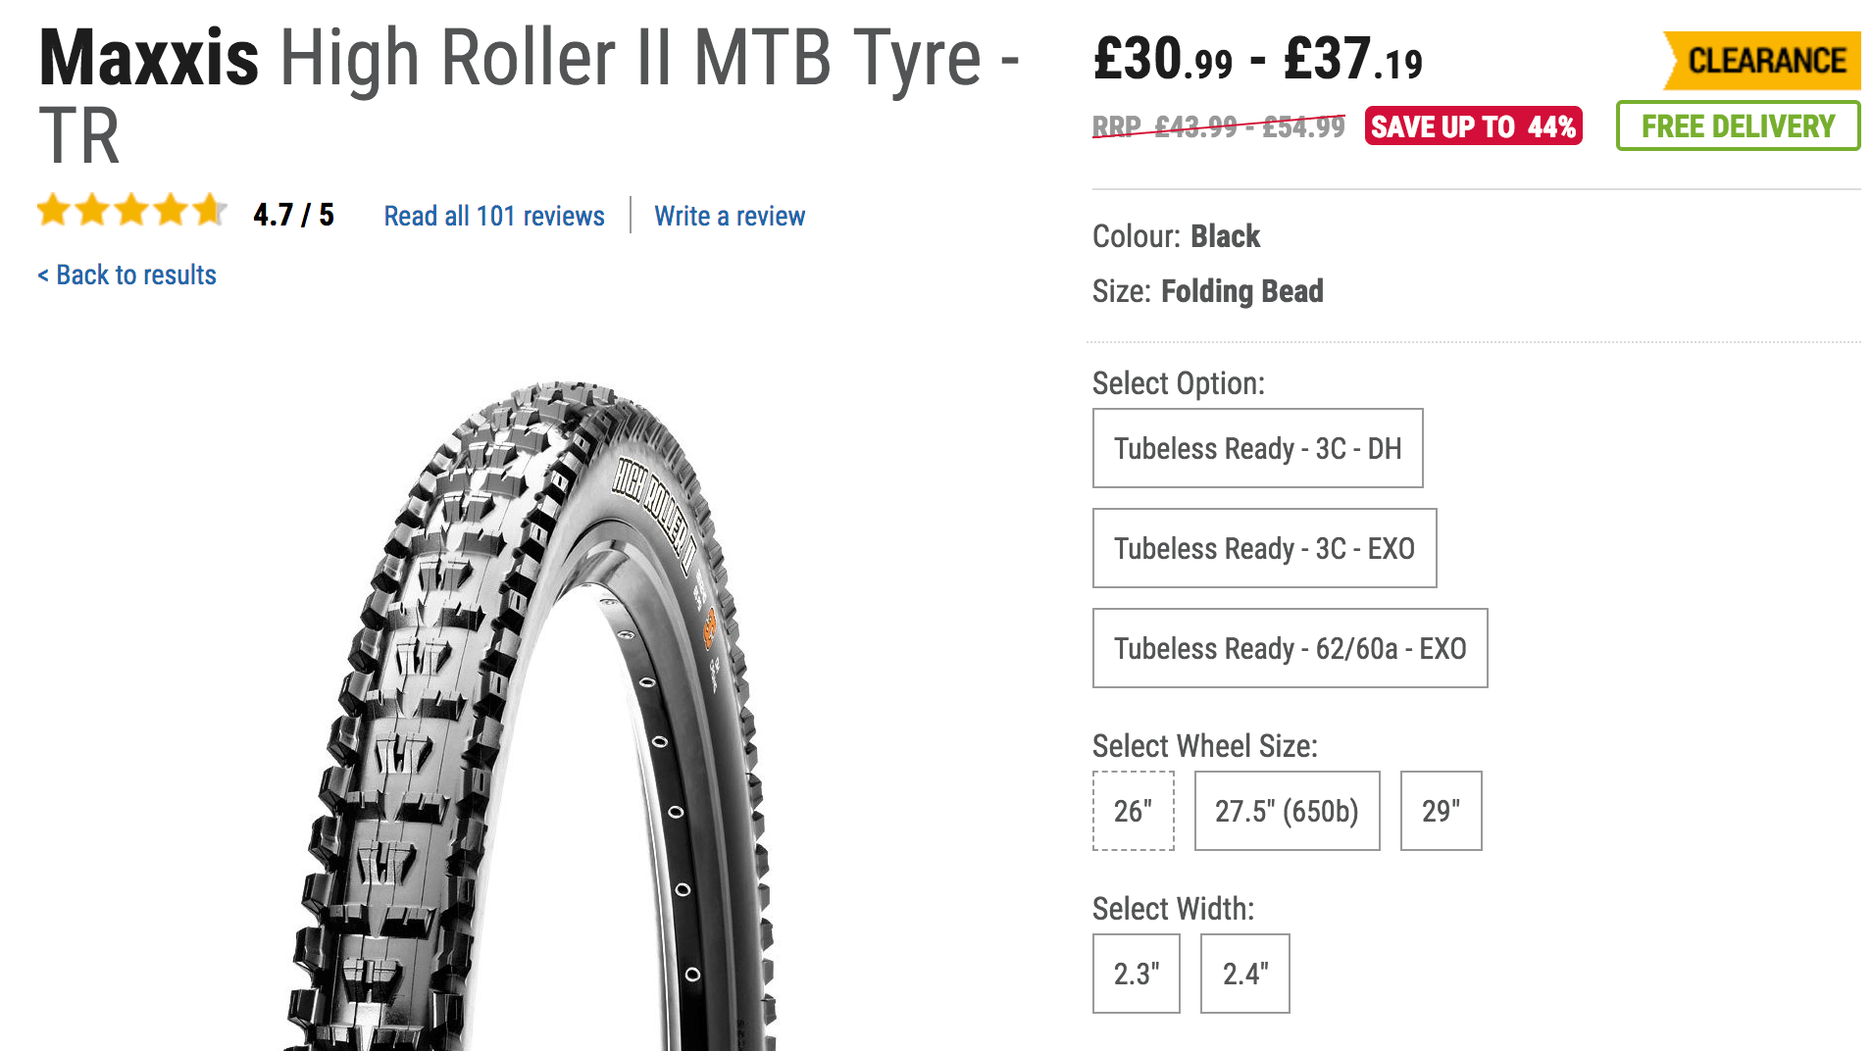
Task: Open the Maxxis tyre product image
Action: 530,716
